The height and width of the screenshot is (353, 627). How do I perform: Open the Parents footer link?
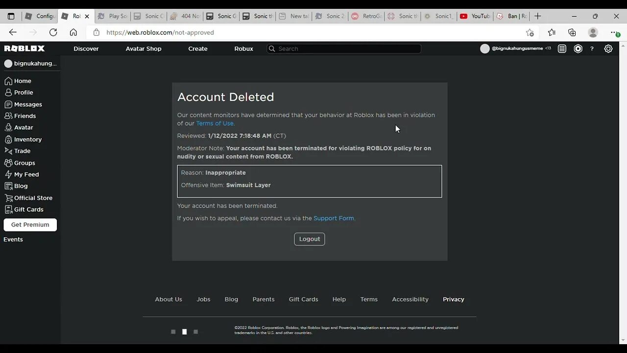coord(264,299)
